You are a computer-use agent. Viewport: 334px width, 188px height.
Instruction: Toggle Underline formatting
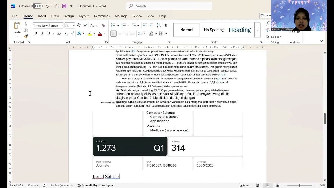[x=49, y=33]
